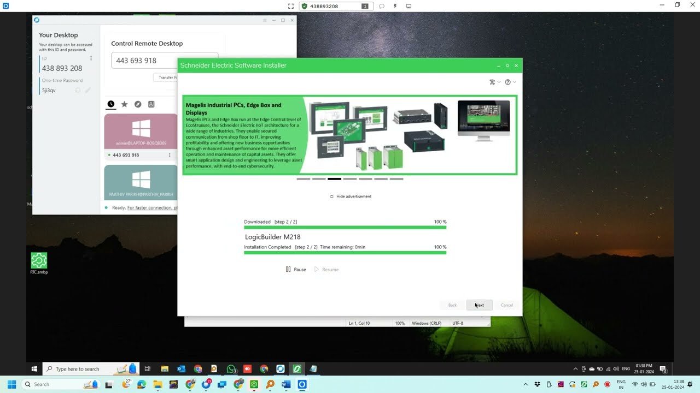Open Word on the local taskbar
The height and width of the screenshot is (393, 700).
tap(286, 384)
